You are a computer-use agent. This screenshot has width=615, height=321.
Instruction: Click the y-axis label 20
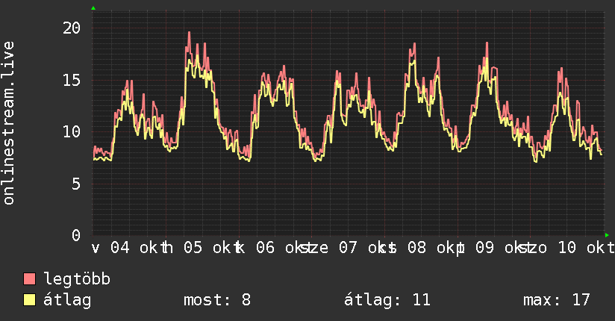tap(72, 28)
